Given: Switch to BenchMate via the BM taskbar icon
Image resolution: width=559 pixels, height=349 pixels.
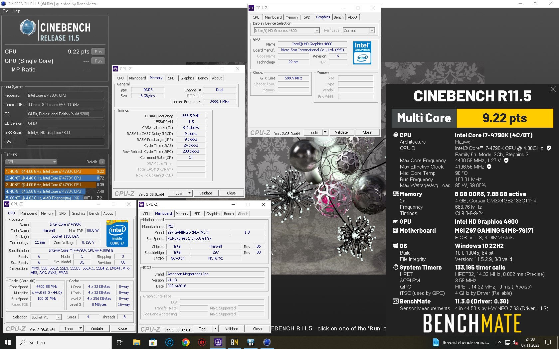Looking at the screenshot, I should pos(235,342).
